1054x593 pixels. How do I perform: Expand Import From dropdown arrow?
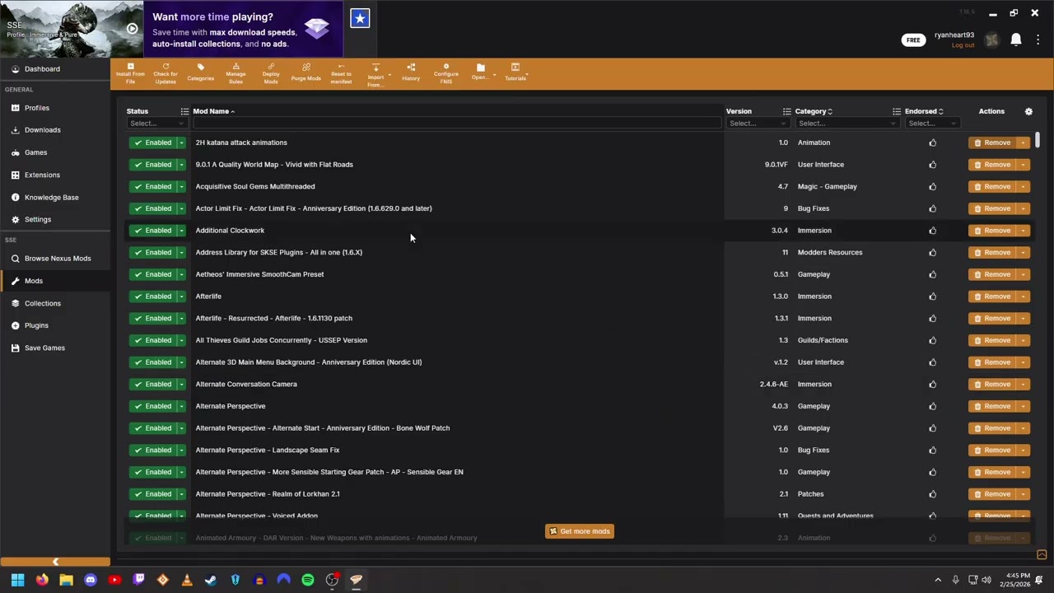[x=389, y=76]
